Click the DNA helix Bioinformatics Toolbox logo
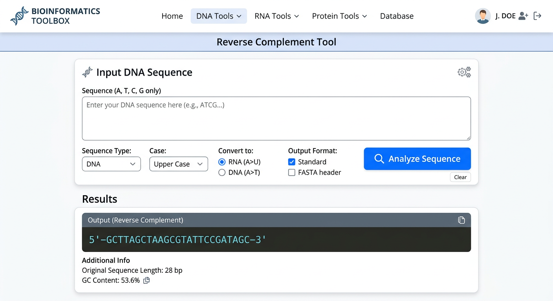Viewport: 553px width, 301px height. point(19,16)
